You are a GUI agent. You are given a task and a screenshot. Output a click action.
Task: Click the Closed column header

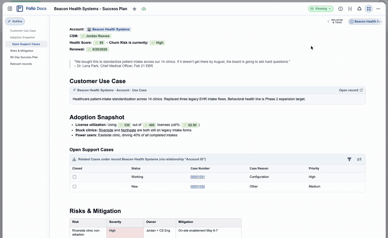77,168
